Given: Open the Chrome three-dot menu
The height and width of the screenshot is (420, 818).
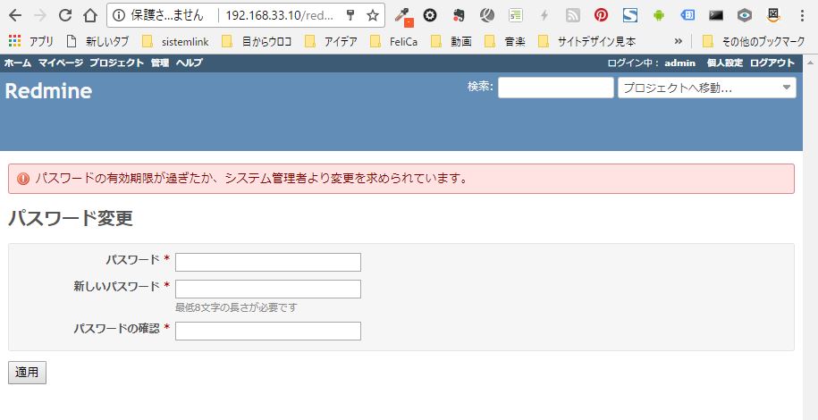Looking at the screenshot, I should coord(802,15).
